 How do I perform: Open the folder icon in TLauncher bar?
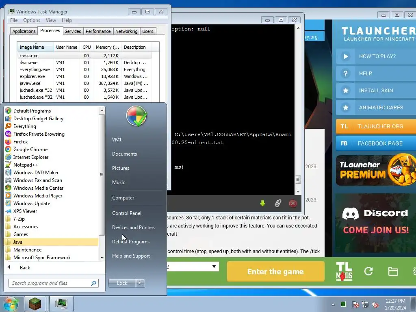[x=393, y=271]
